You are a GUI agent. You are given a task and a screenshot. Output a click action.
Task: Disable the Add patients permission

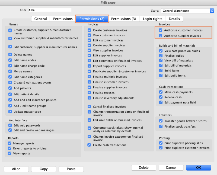coord(10,88)
